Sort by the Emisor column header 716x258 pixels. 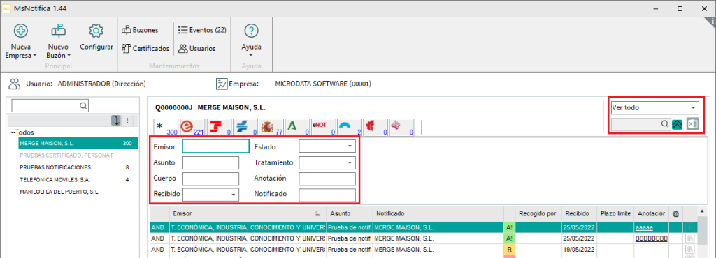pyautogui.click(x=247, y=213)
